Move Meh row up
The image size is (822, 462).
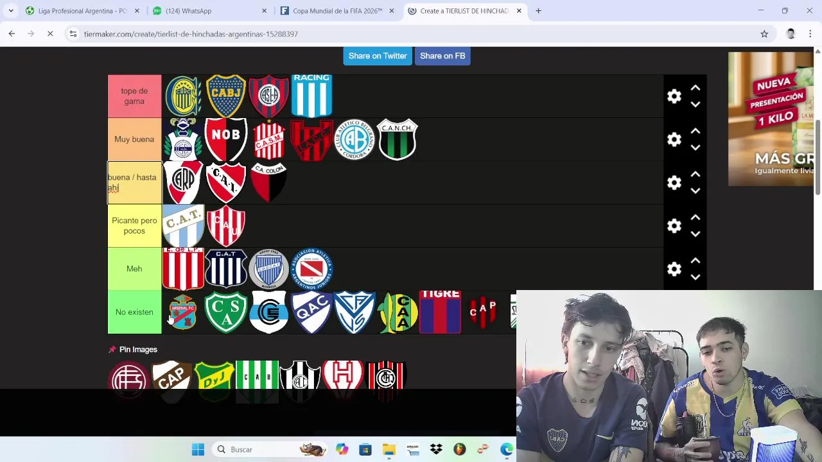click(x=695, y=261)
